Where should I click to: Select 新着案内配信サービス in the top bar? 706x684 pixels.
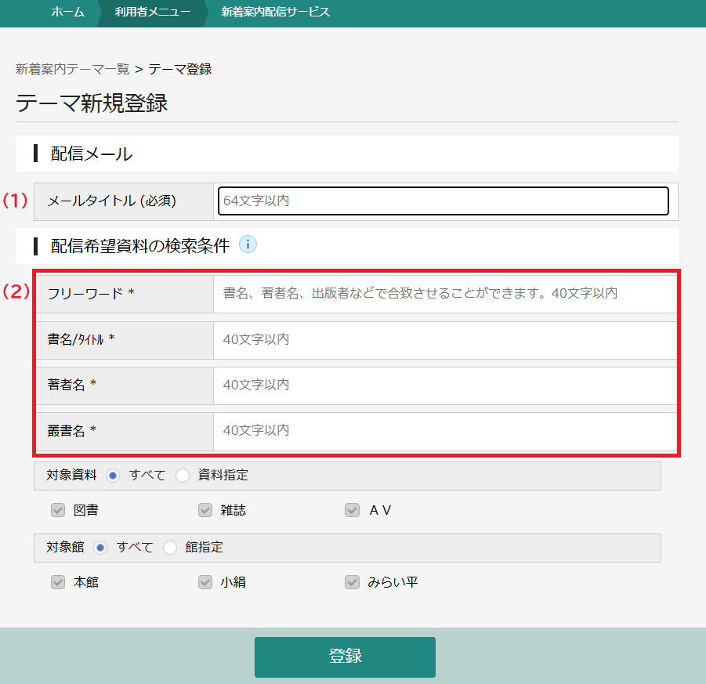[x=275, y=13]
